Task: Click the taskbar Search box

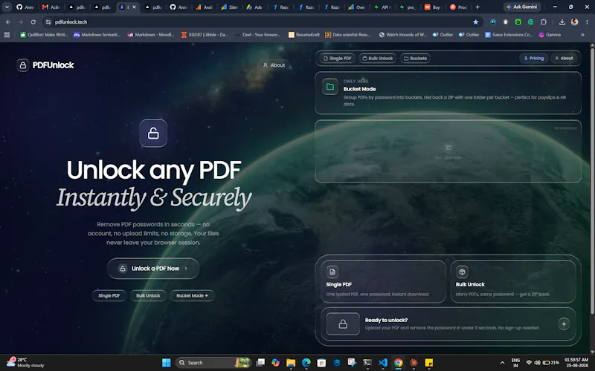Action: point(214,363)
